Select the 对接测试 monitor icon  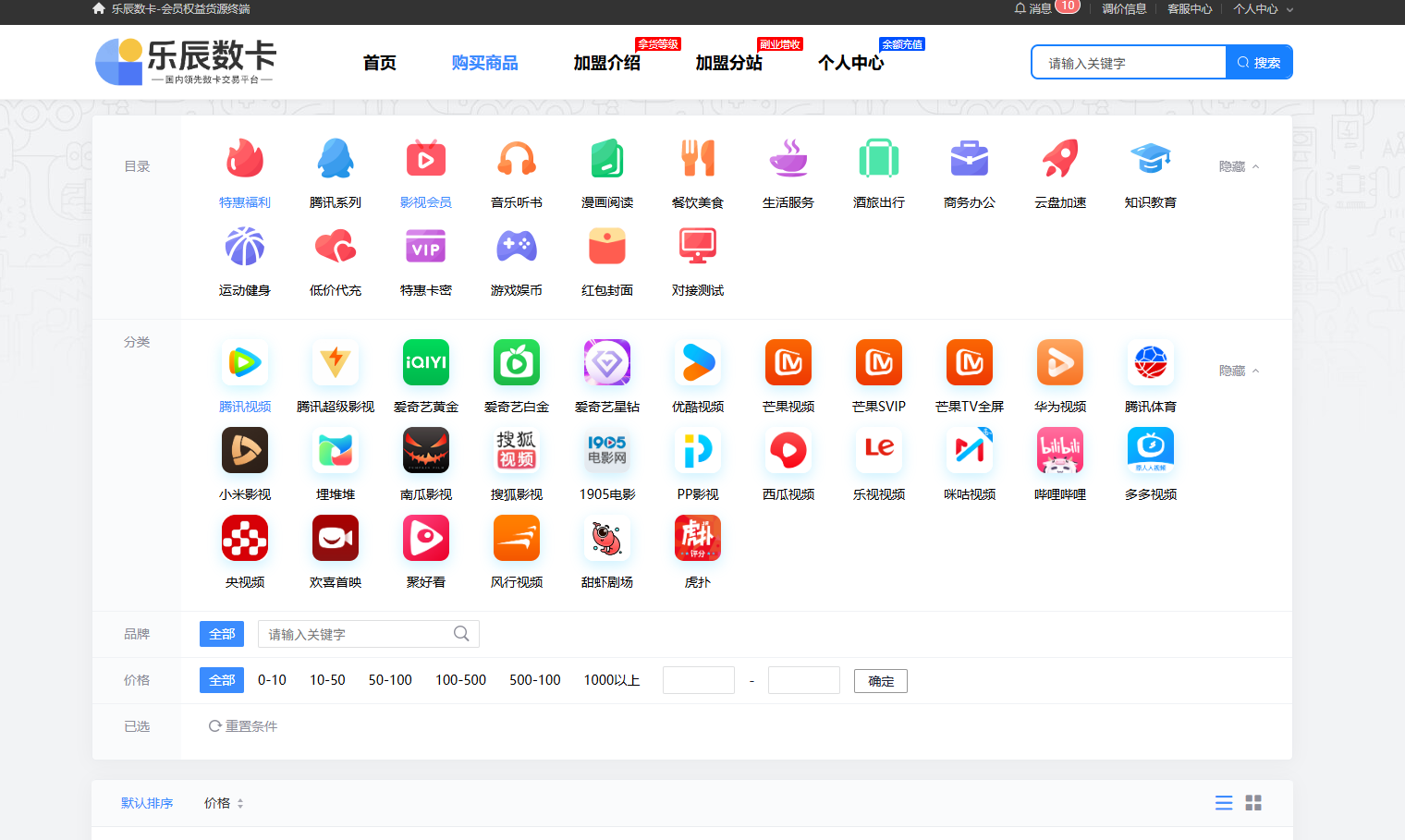[x=698, y=247]
